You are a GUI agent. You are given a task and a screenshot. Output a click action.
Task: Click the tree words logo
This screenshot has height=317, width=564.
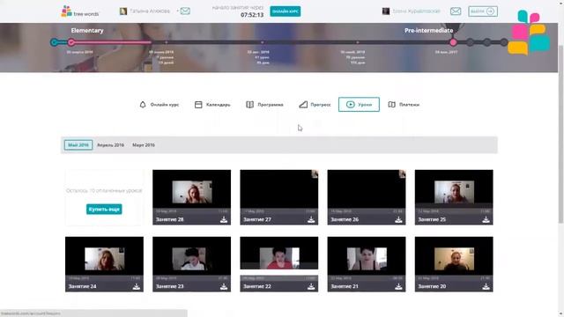pos(80,11)
